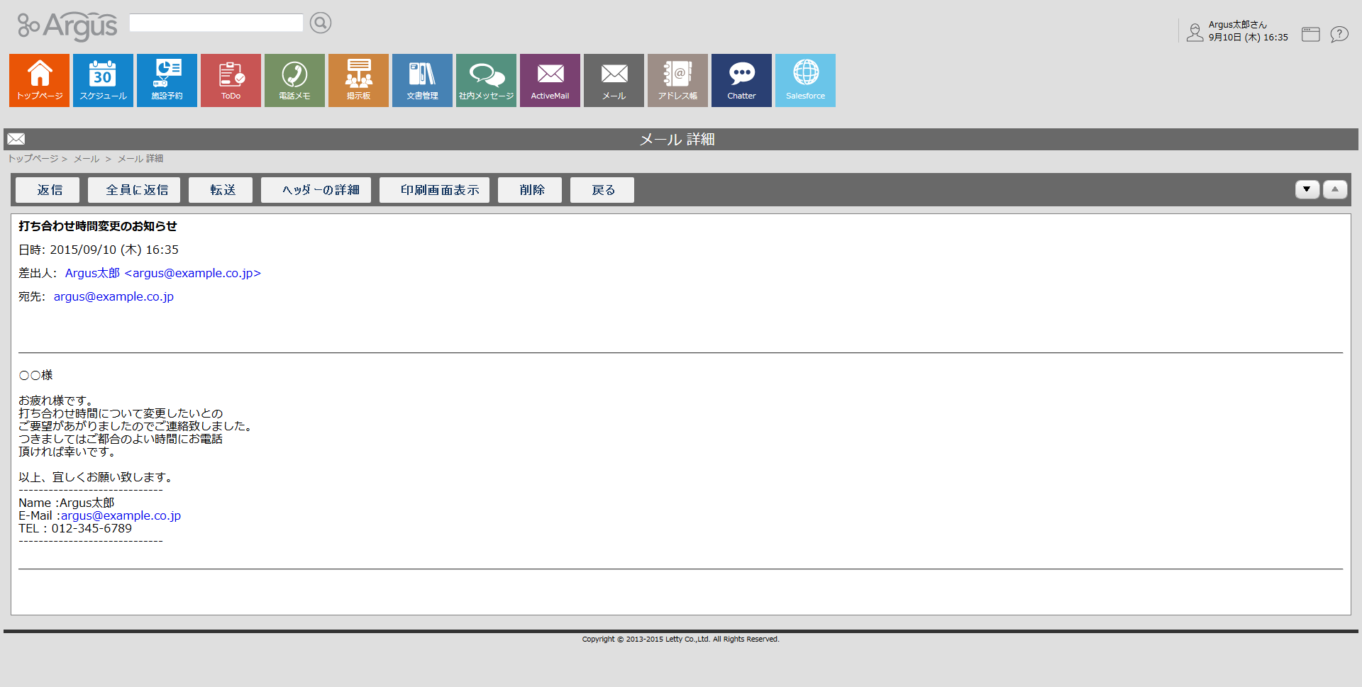
Task: Open the 社内メッセージ internal message icon
Action: point(486,80)
